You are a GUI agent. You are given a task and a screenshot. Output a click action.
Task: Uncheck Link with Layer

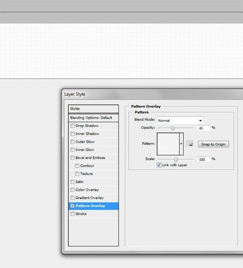159,165
